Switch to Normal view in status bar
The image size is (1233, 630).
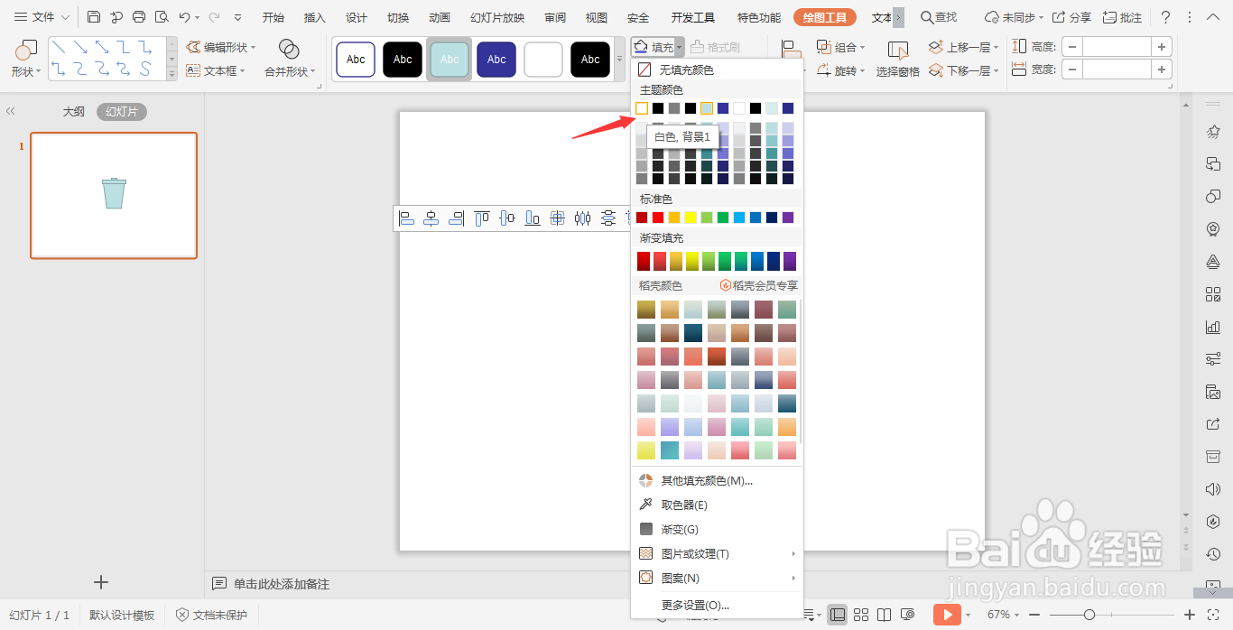[x=838, y=615]
